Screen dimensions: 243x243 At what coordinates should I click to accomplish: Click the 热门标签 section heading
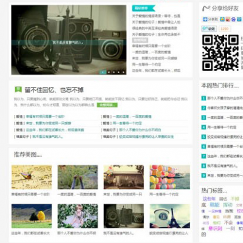pos(214,191)
